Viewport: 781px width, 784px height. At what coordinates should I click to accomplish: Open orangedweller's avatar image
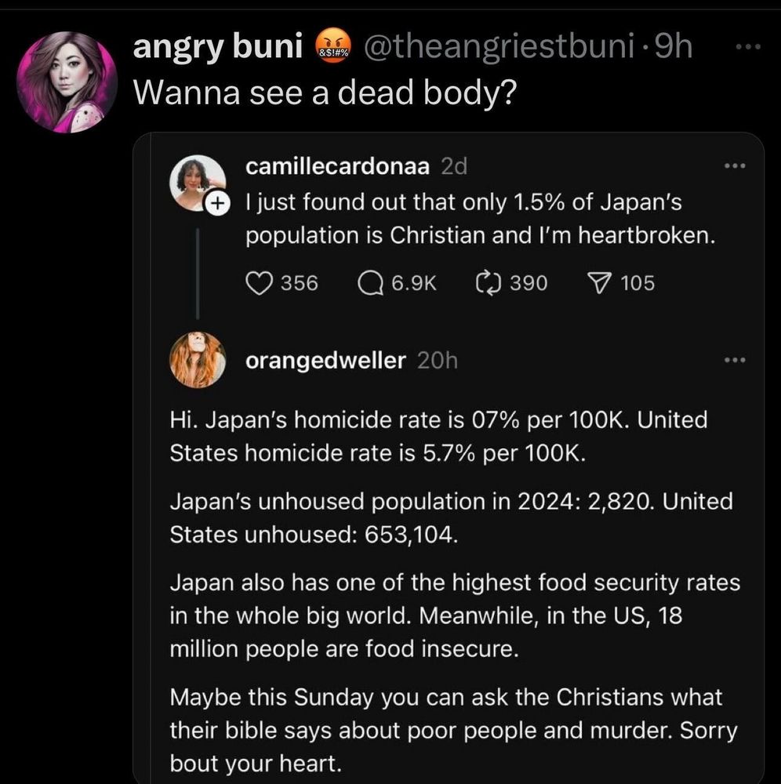tap(198, 359)
